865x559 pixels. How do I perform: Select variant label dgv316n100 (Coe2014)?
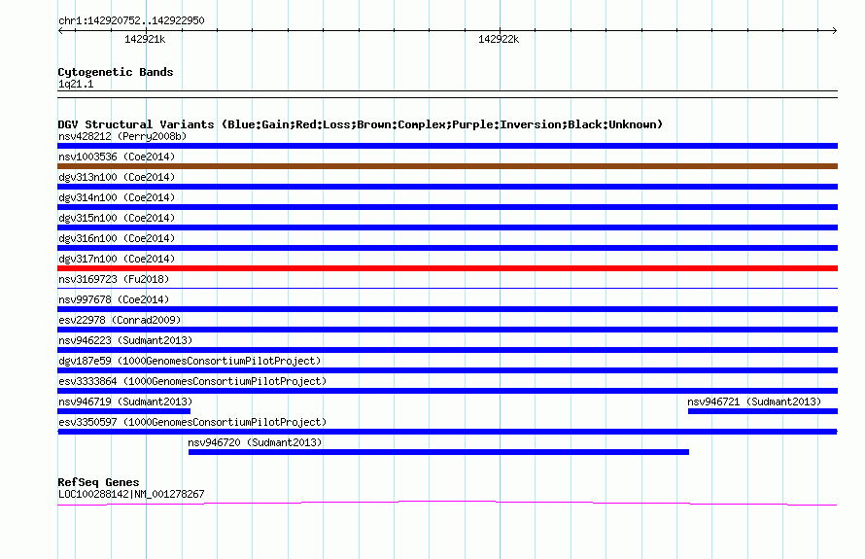tap(117, 238)
